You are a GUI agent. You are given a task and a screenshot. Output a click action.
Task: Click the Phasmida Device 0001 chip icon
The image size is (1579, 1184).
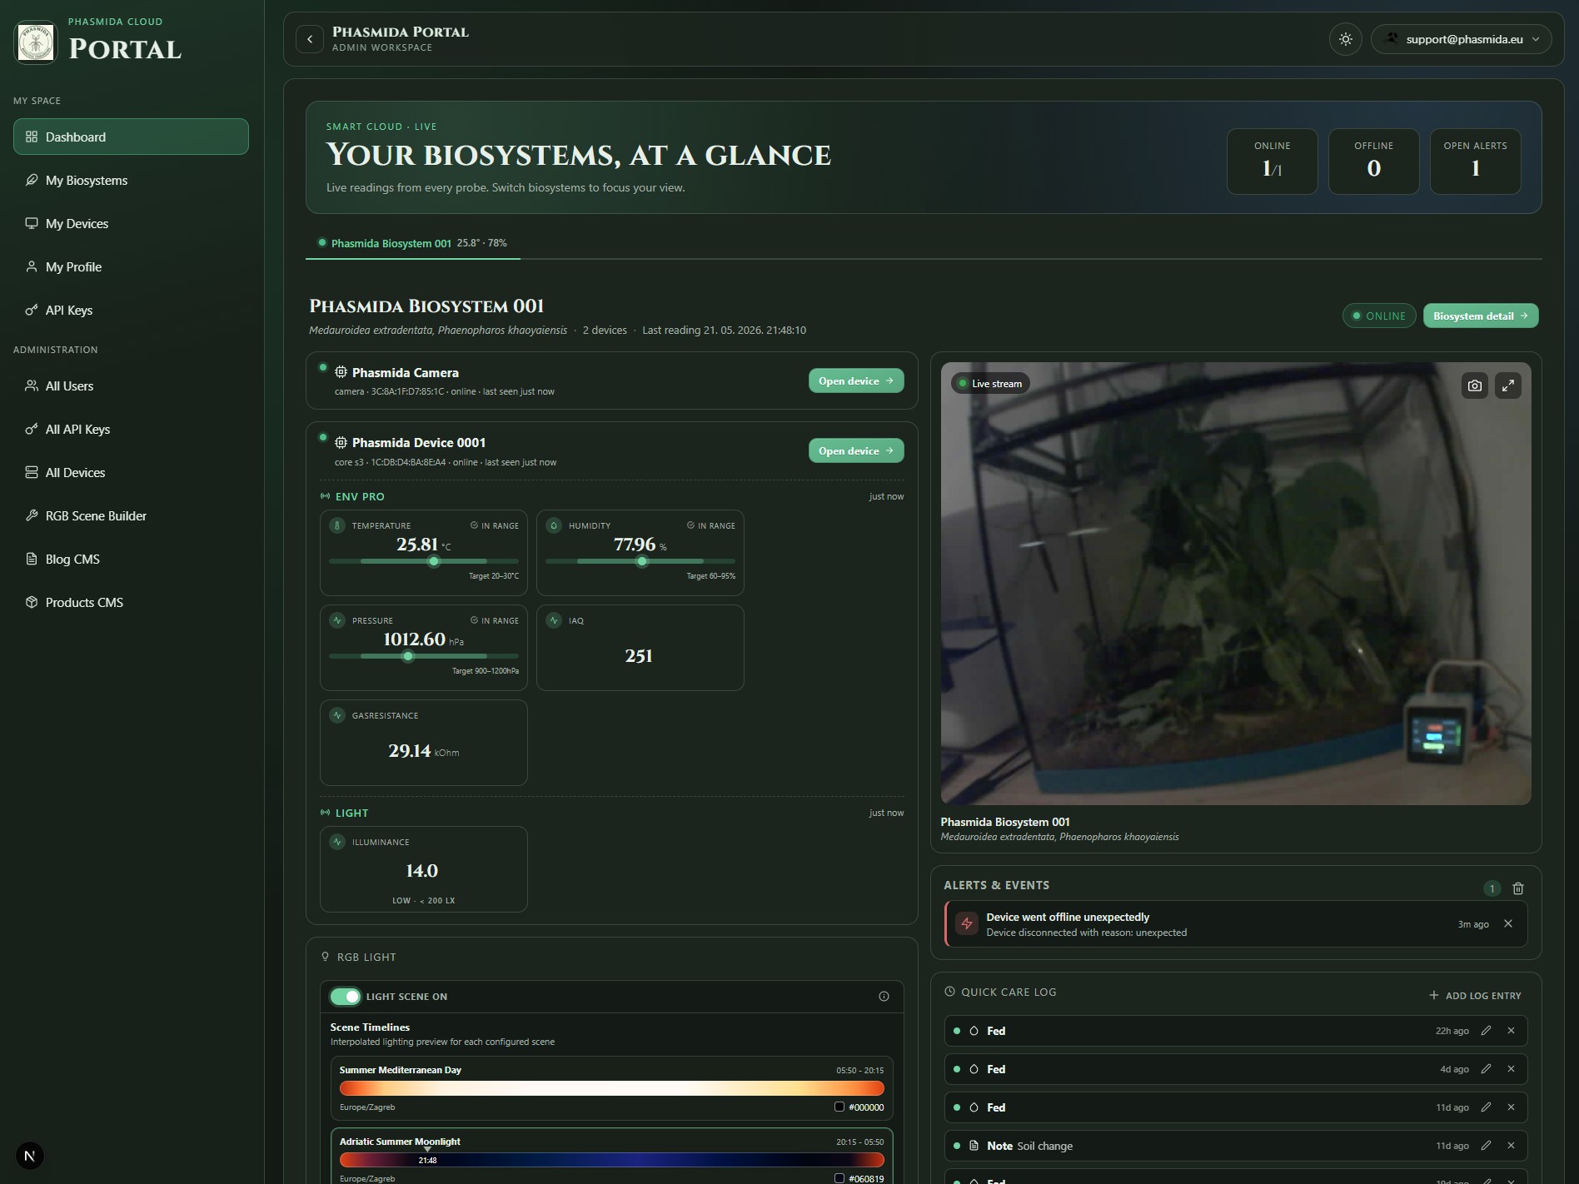(x=341, y=442)
